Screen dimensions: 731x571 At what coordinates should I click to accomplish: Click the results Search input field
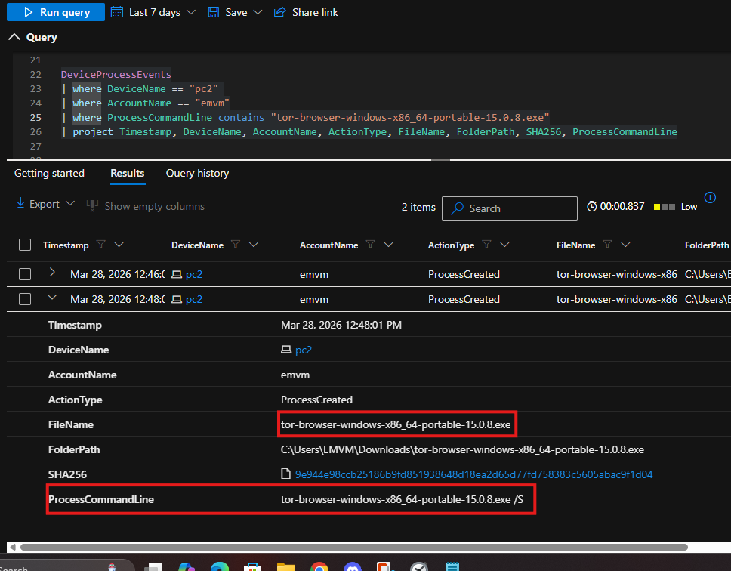click(x=509, y=208)
